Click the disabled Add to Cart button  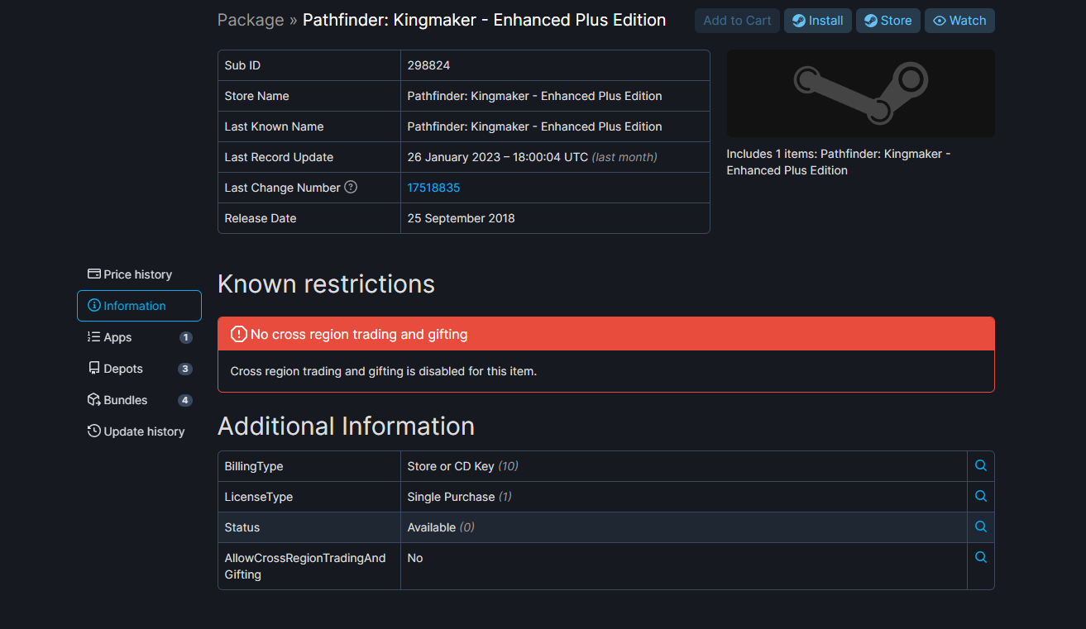[x=737, y=21]
